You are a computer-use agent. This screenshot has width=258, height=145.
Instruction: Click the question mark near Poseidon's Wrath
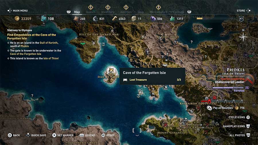pos(32,95)
